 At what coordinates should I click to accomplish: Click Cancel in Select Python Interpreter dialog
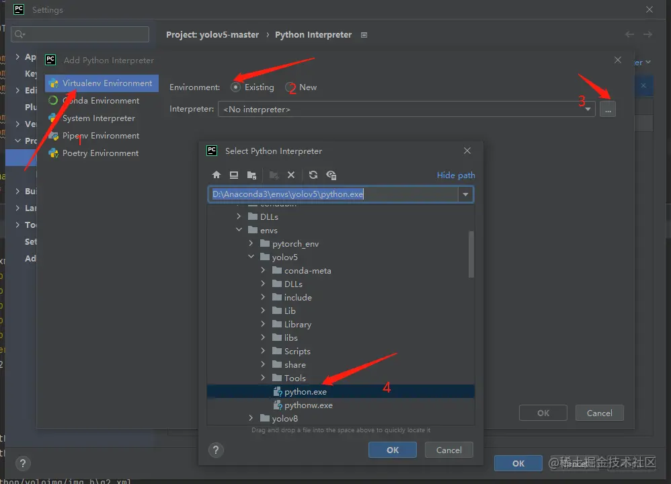[449, 450]
